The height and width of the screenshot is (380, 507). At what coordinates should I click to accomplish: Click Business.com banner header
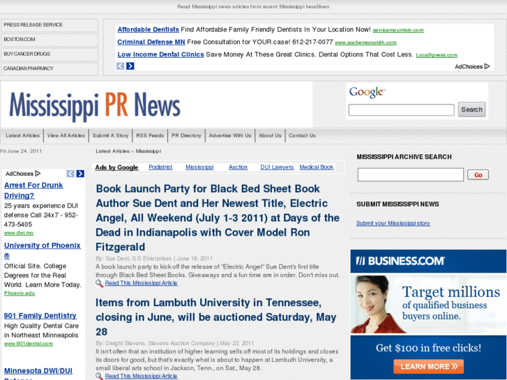click(x=428, y=261)
